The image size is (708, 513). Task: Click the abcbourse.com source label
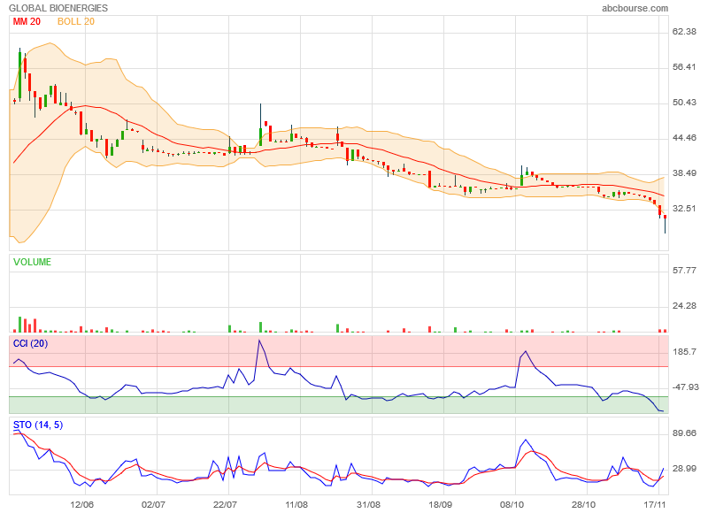[635, 8]
